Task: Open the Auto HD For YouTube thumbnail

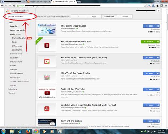Action: pos(47,93)
